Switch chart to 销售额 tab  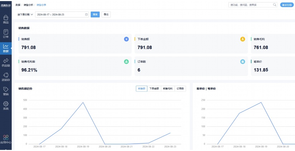142,89
